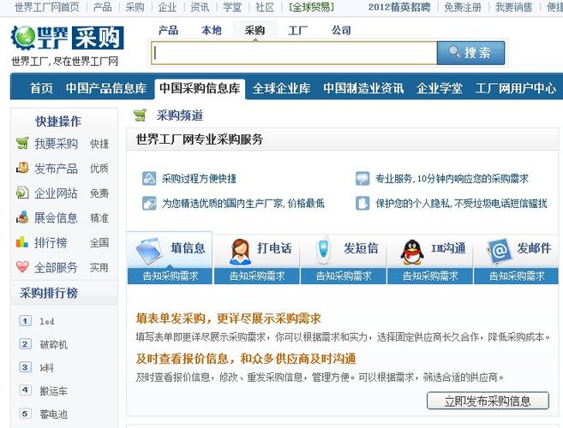Open the 社区 link in top bar
The image size is (563, 428).
pyautogui.click(x=265, y=7)
